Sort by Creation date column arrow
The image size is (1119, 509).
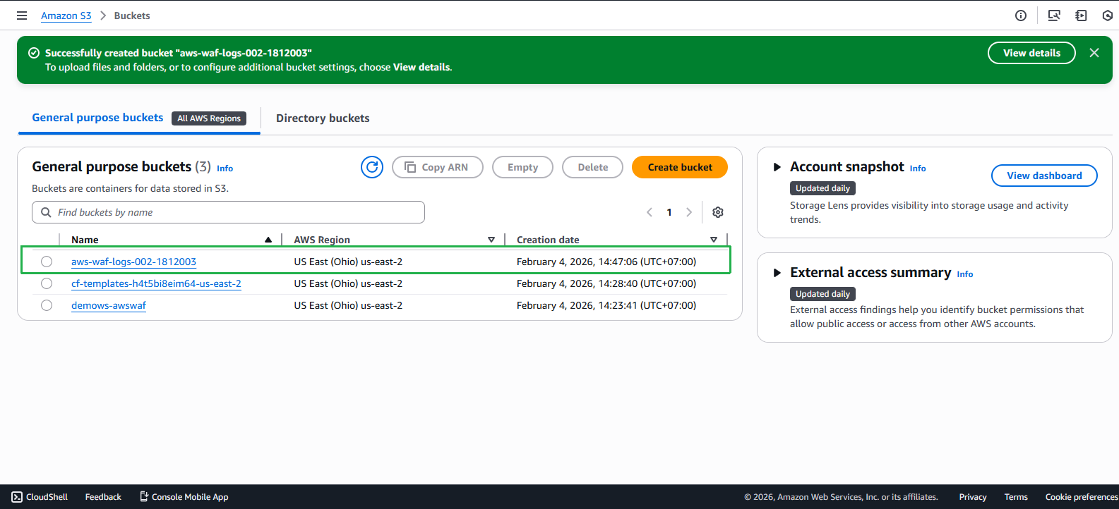click(x=714, y=240)
